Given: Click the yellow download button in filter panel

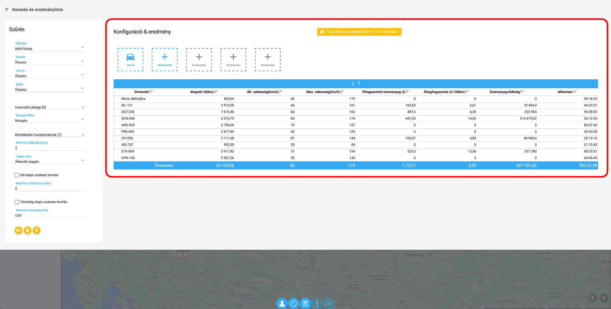Looking at the screenshot, I should click(x=37, y=230).
